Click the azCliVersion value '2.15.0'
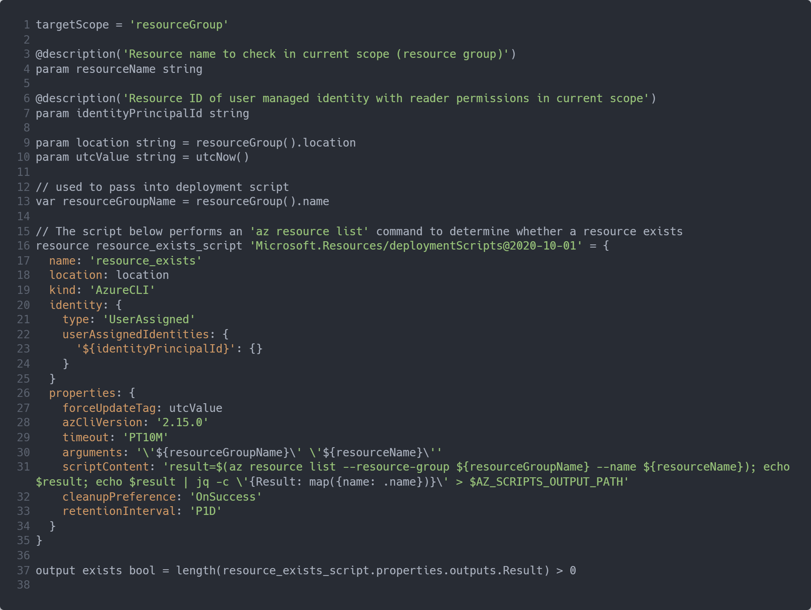Viewport: 811px width, 610px height. pos(182,423)
